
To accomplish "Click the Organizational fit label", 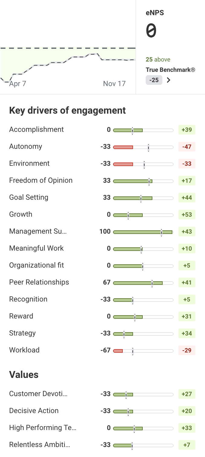I will tap(37, 265).
